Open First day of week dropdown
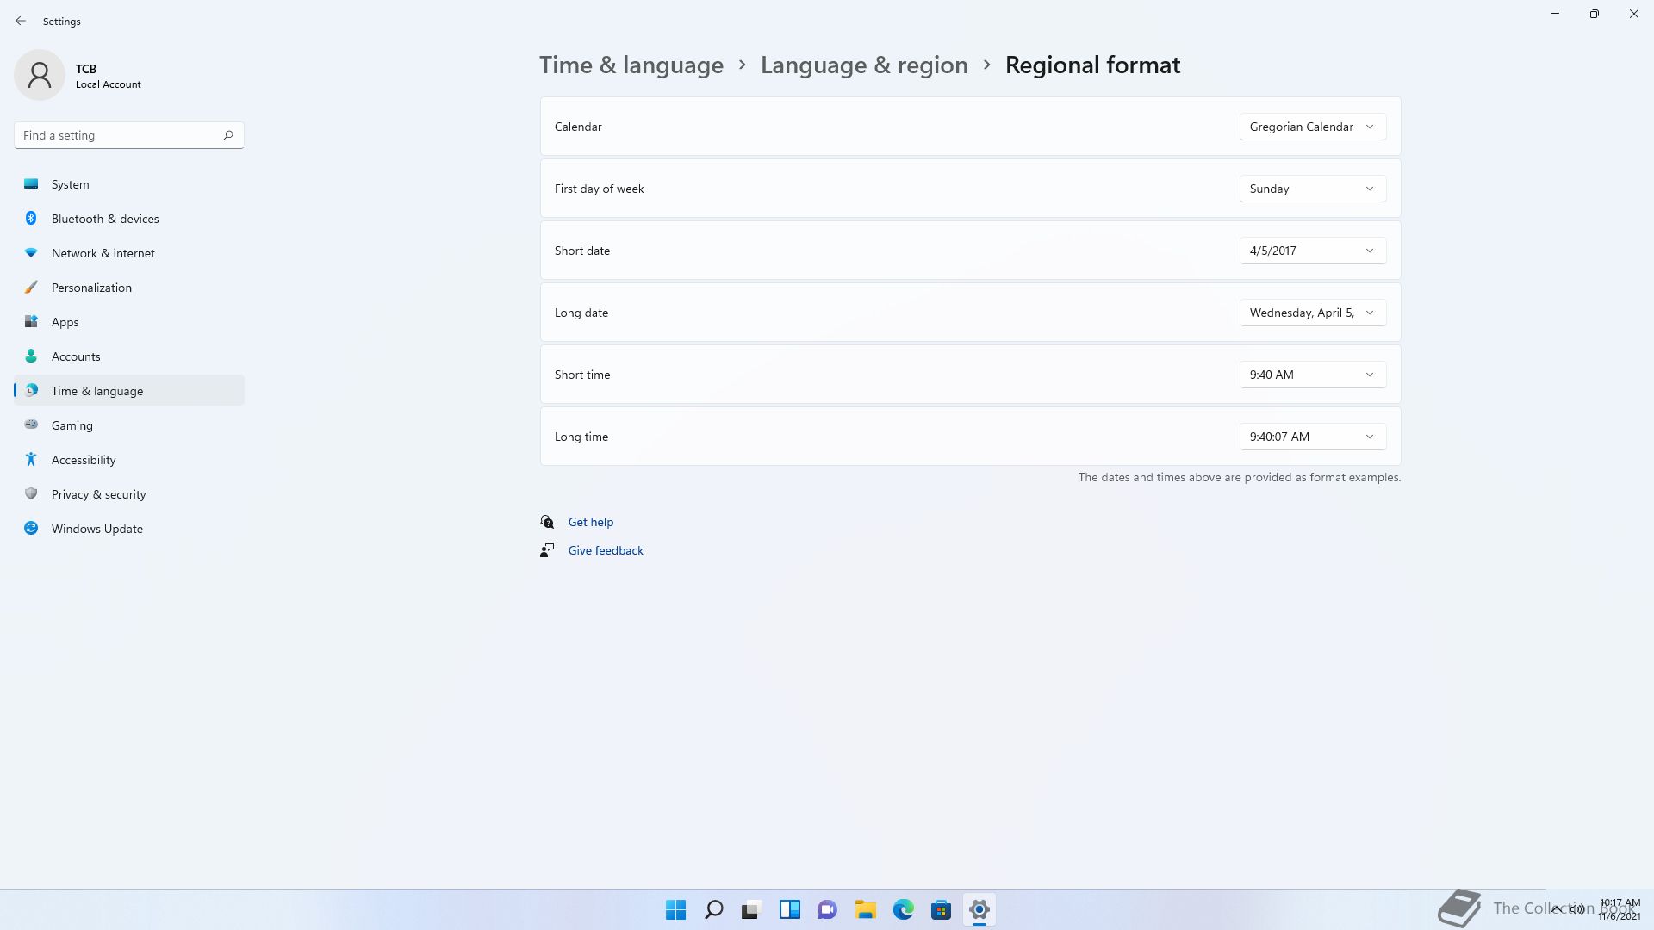The image size is (1654, 930). [x=1313, y=189]
